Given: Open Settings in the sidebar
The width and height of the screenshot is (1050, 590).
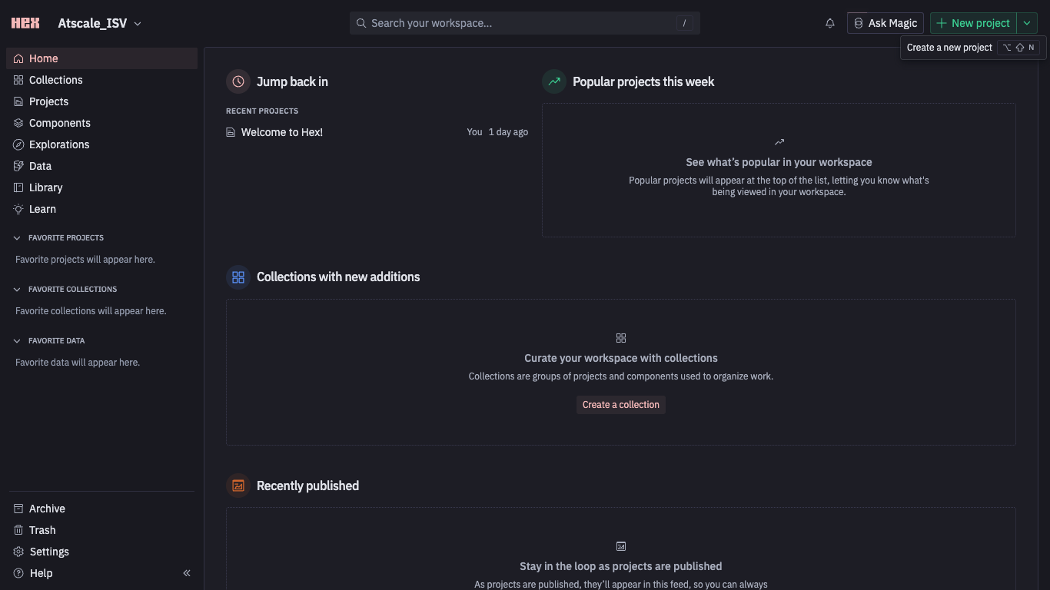Looking at the screenshot, I should pos(49,552).
